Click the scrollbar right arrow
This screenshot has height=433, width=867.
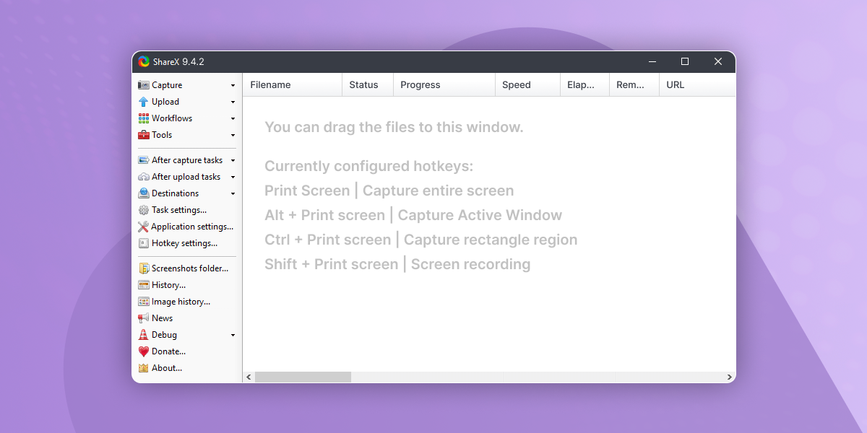730,377
